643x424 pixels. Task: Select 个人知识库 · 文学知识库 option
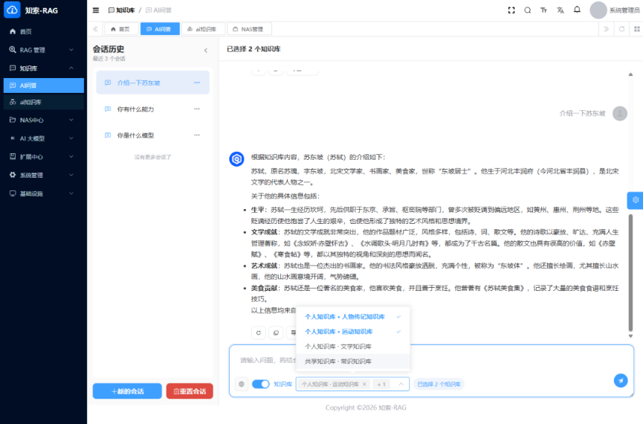click(352, 347)
